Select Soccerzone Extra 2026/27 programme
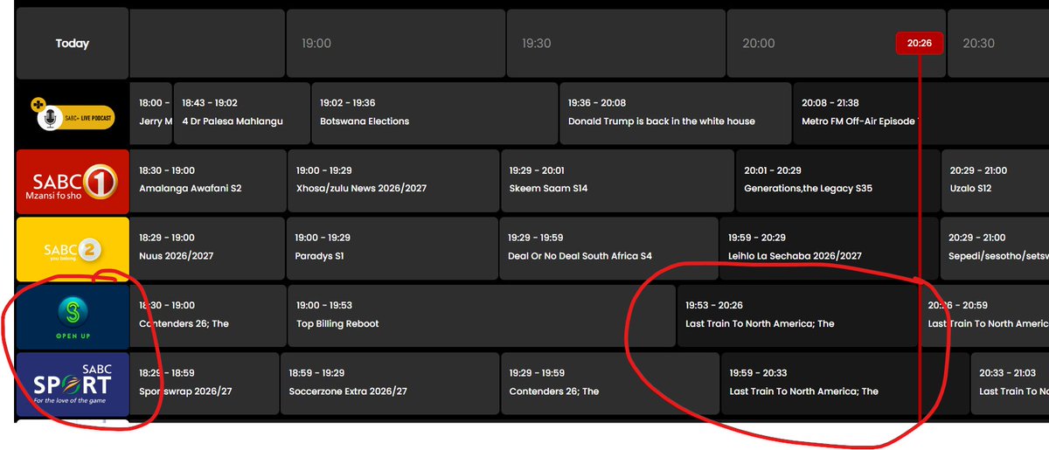Screen dimensions: 1049x450 [389, 384]
